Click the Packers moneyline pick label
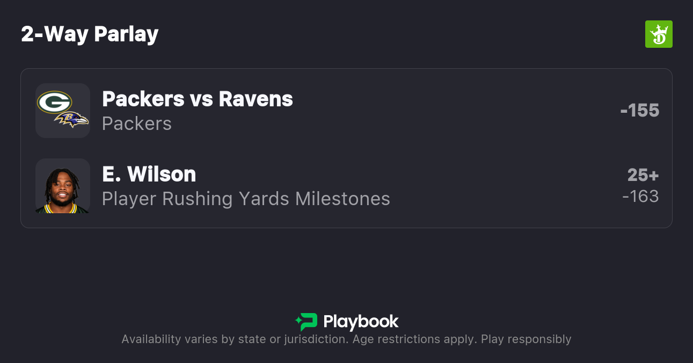Viewport: 693px width, 363px height. coord(137,124)
